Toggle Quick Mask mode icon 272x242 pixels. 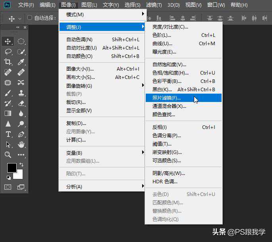[8, 187]
